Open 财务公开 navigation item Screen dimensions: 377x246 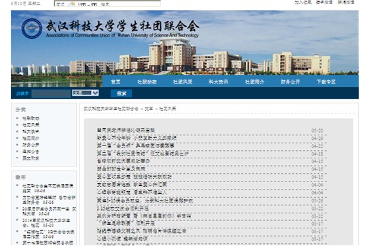[290, 82]
